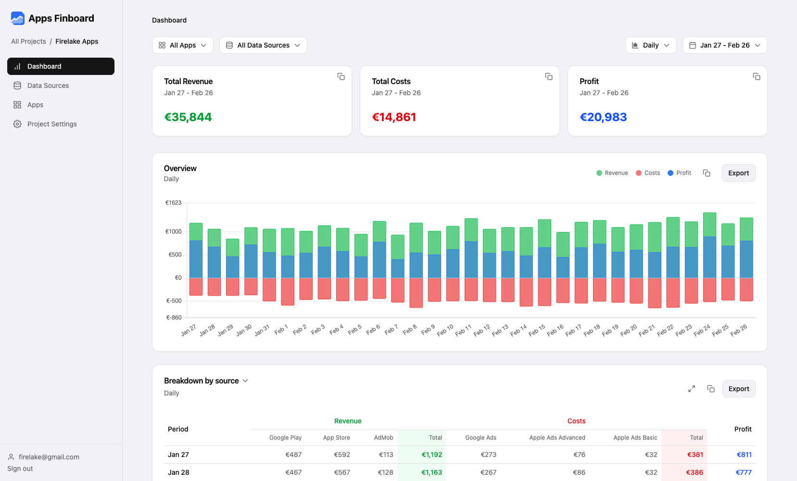Open the Daily granularity dropdown
This screenshot has width=797, height=481.
click(x=651, y=45)
